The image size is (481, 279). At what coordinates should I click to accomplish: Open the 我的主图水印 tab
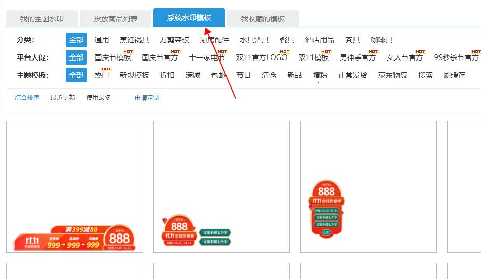click(41, 19)
